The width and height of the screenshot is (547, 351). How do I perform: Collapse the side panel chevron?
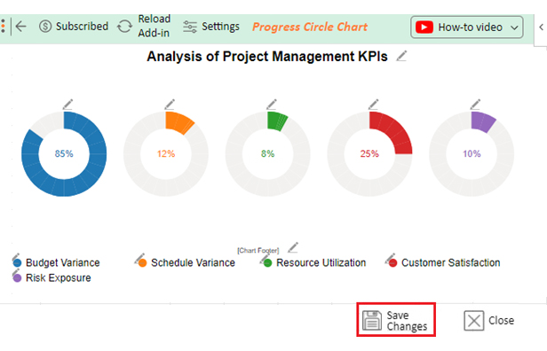541,27
